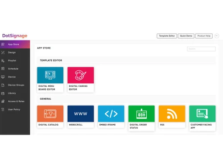The width and height of the screenshot is (223, 167).
Task: Click the User Policy label in sidebar
Action: [14, 110]
